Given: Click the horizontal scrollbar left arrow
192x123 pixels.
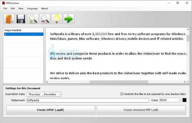Looking at the screenshot, I should point(47,82).
